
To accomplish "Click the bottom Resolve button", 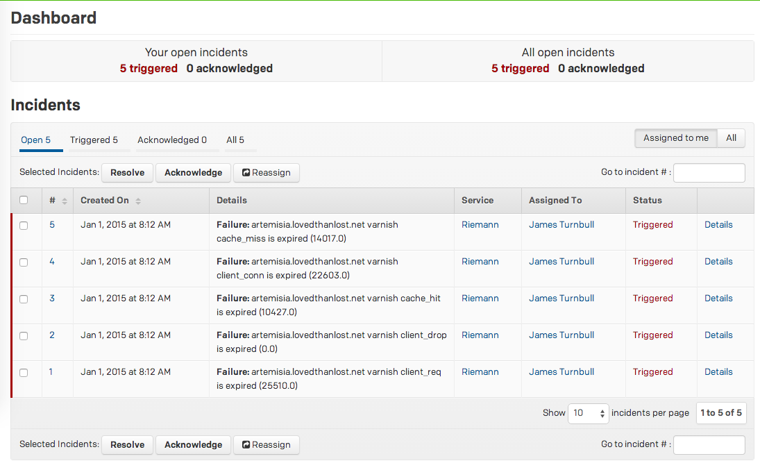I will [128, 445].
